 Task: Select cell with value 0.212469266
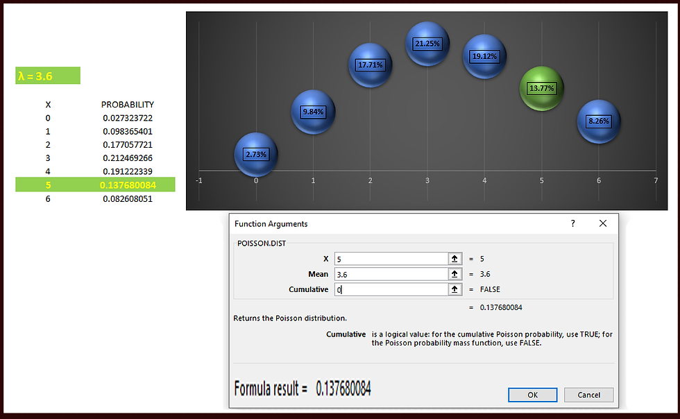(x=128, y=158)
